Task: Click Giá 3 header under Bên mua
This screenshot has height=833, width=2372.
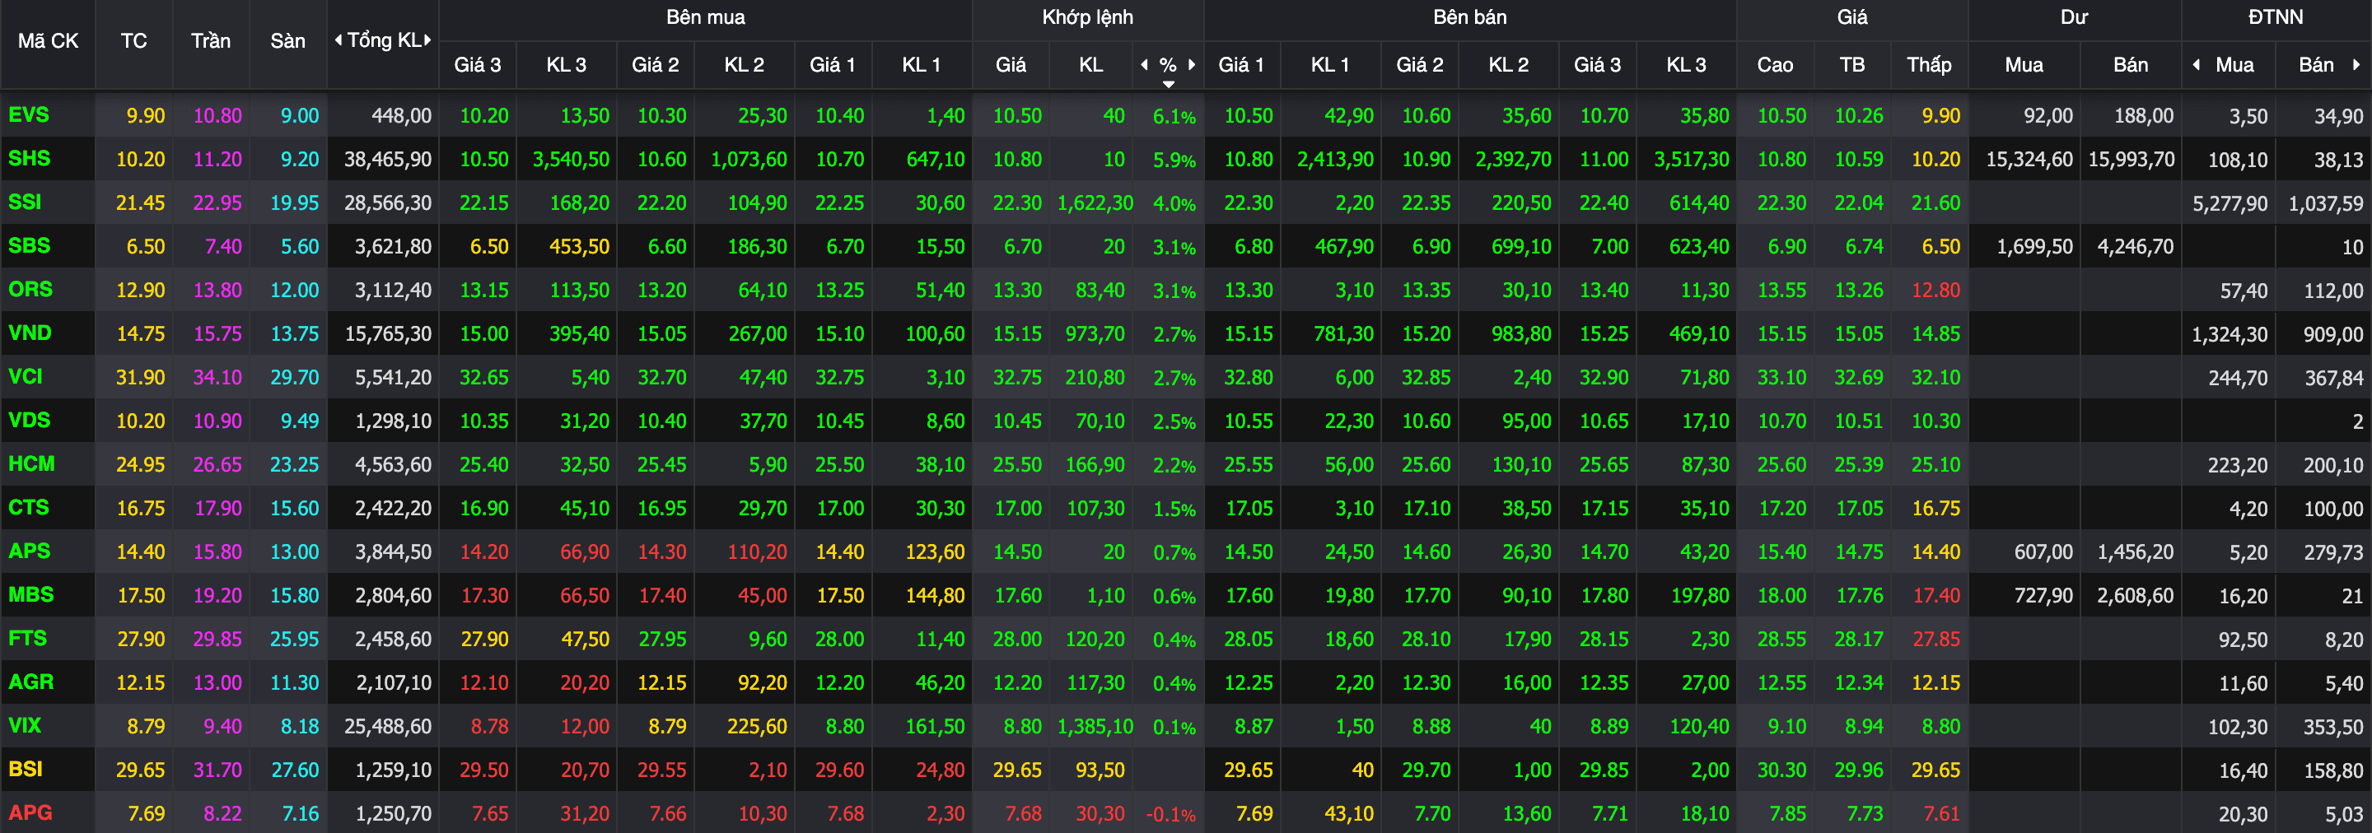Action: click(478, 64)
